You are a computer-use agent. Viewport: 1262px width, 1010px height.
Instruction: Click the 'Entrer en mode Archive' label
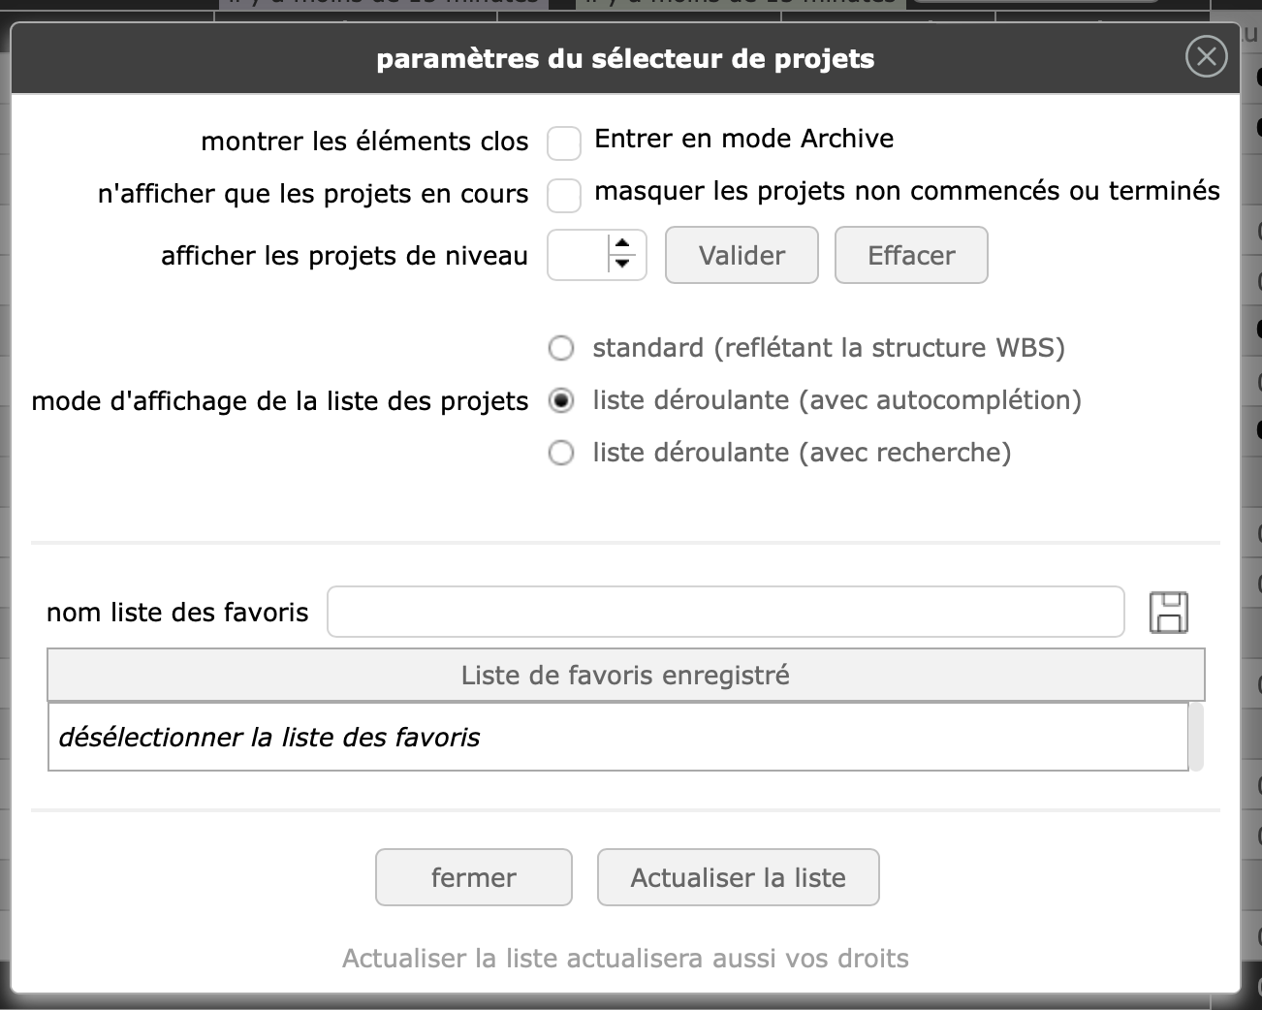click(743, 139)
